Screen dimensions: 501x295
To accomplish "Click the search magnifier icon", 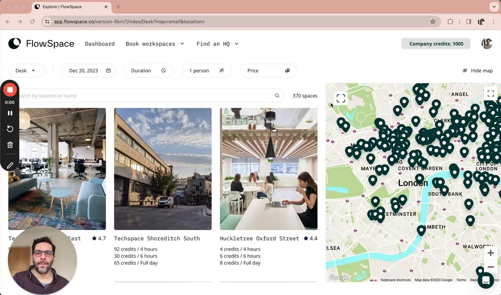I will [x=277, y=96].
